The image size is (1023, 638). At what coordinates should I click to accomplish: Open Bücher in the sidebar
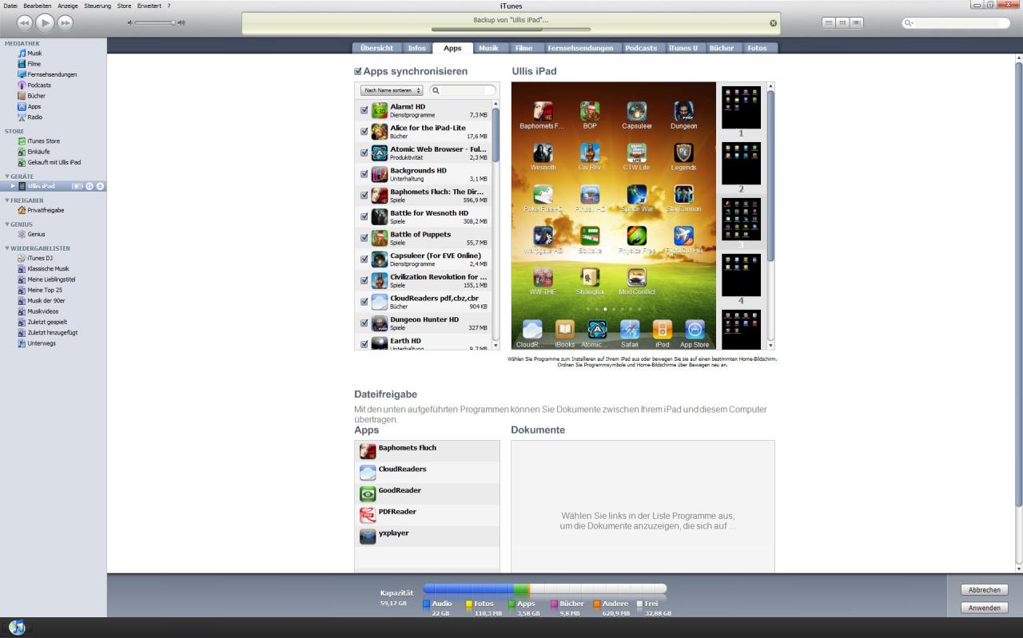coord(36,96)
